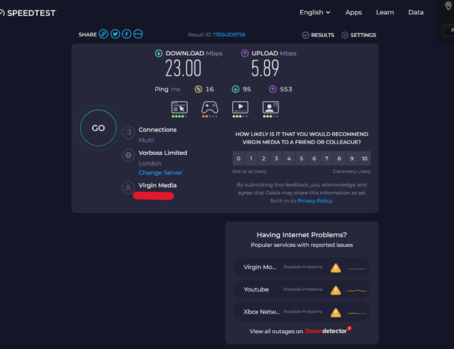Screen dimensions: 454x349
Task: Click the Speedtest logo
Action: coord(27,13)
